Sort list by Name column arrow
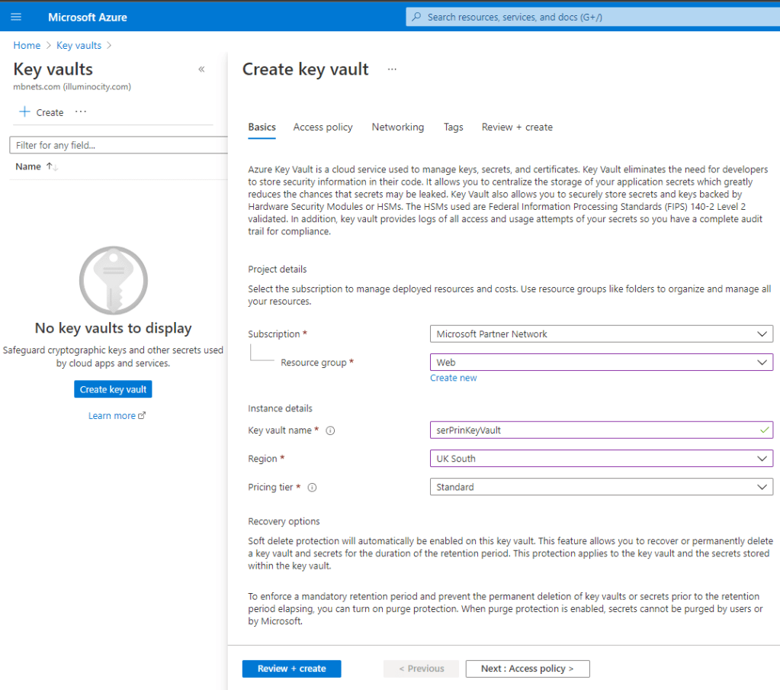Screen dimensions: 780x690 point(52,166)
